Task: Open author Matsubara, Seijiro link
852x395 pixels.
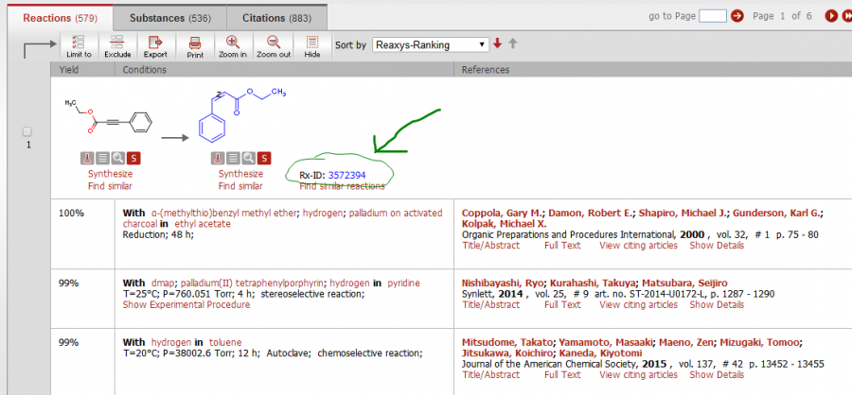Action: [x=684, y=283]
